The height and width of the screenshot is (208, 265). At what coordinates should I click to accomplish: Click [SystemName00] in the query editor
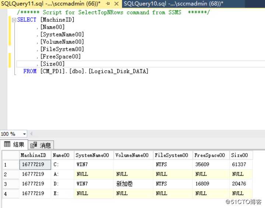[62, 35]
